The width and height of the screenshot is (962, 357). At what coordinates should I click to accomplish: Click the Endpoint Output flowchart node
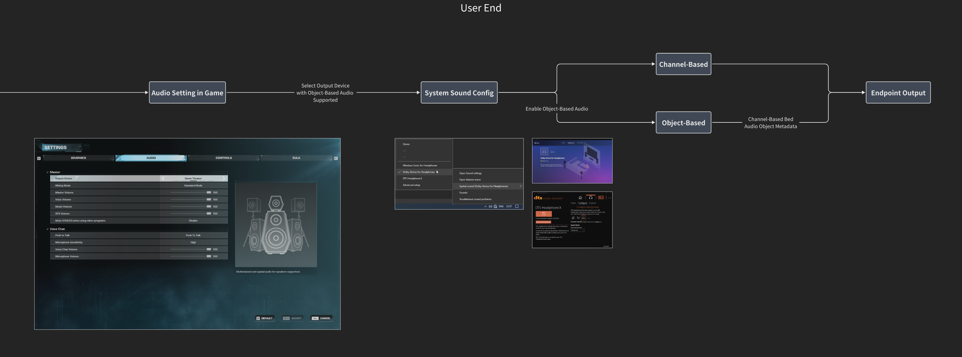coord(898,93)
